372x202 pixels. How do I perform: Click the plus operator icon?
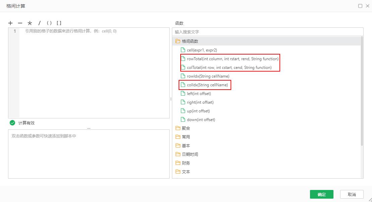point(10,23)
